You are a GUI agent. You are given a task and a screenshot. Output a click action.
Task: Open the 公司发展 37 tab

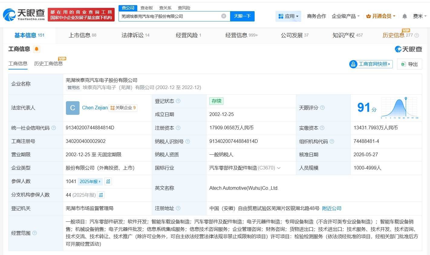click(x=295, y=35)
